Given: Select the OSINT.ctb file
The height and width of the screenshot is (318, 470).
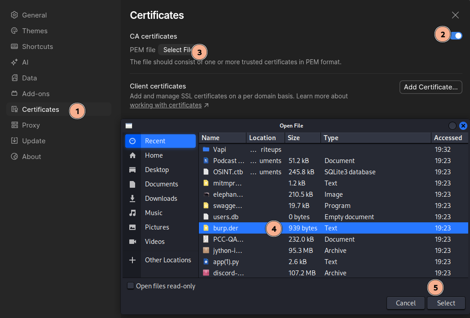Looking at the screenshot, I should pos(334,172).
